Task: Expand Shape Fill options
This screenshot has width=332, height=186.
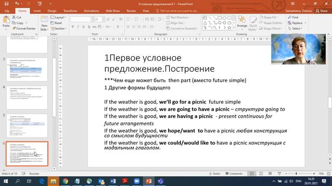Action: pos(269,17)
